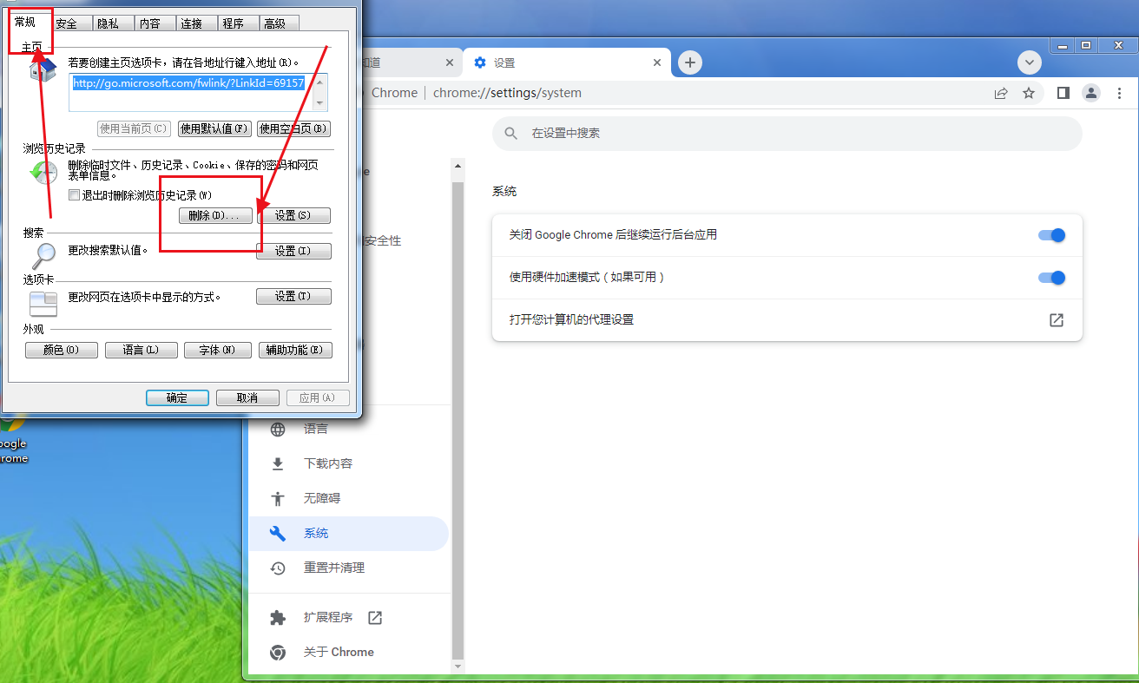This screenshot has height=683, width=1139.
Task: Open the 颜色 appearance button
Action: tap(61, 350)
